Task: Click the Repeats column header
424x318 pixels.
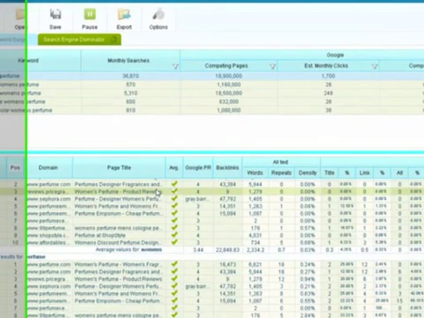Action: pyautogui.click(x=281, y=173)
